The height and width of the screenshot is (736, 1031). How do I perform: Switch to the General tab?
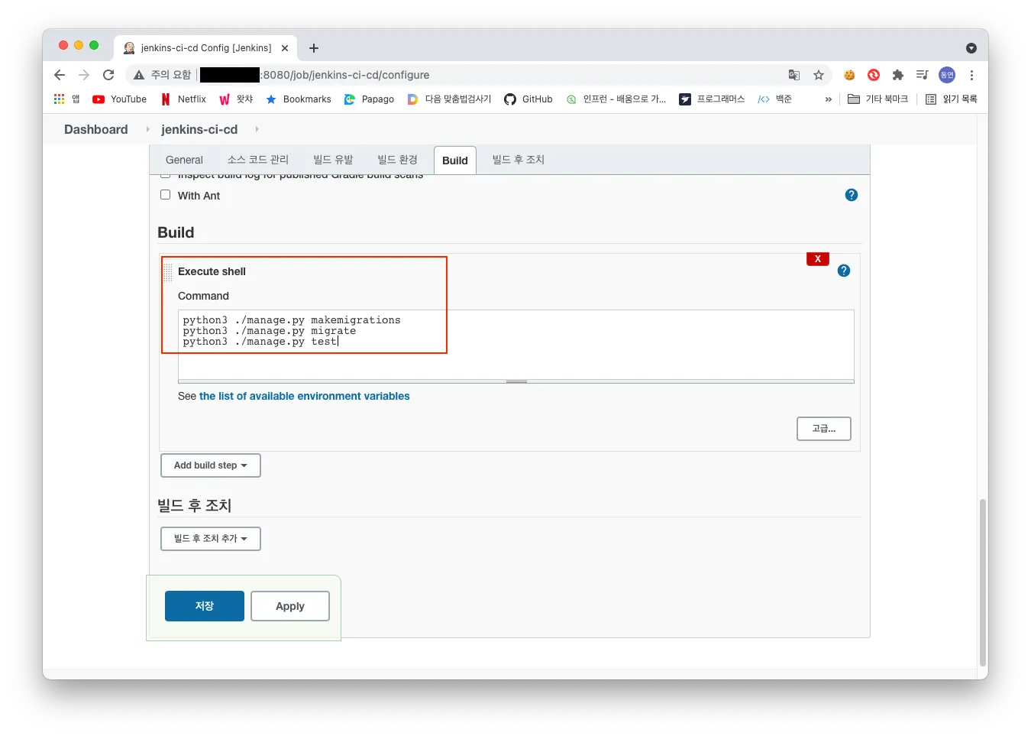click(x=184, y=160)
